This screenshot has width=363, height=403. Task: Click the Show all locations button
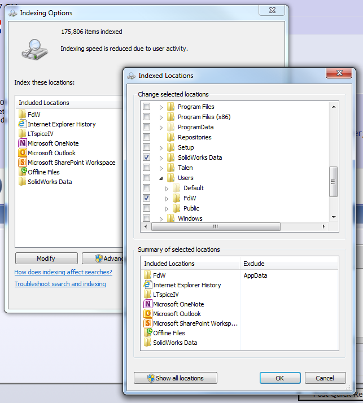click(x=176, y=378)
